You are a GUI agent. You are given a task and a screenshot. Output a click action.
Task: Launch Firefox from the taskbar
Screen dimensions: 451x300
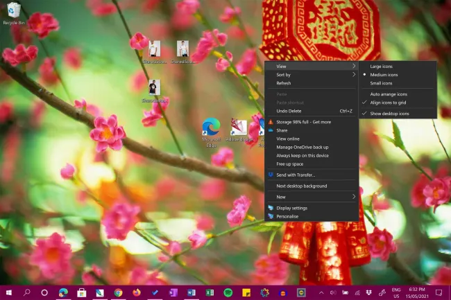[x=137, y=292]
